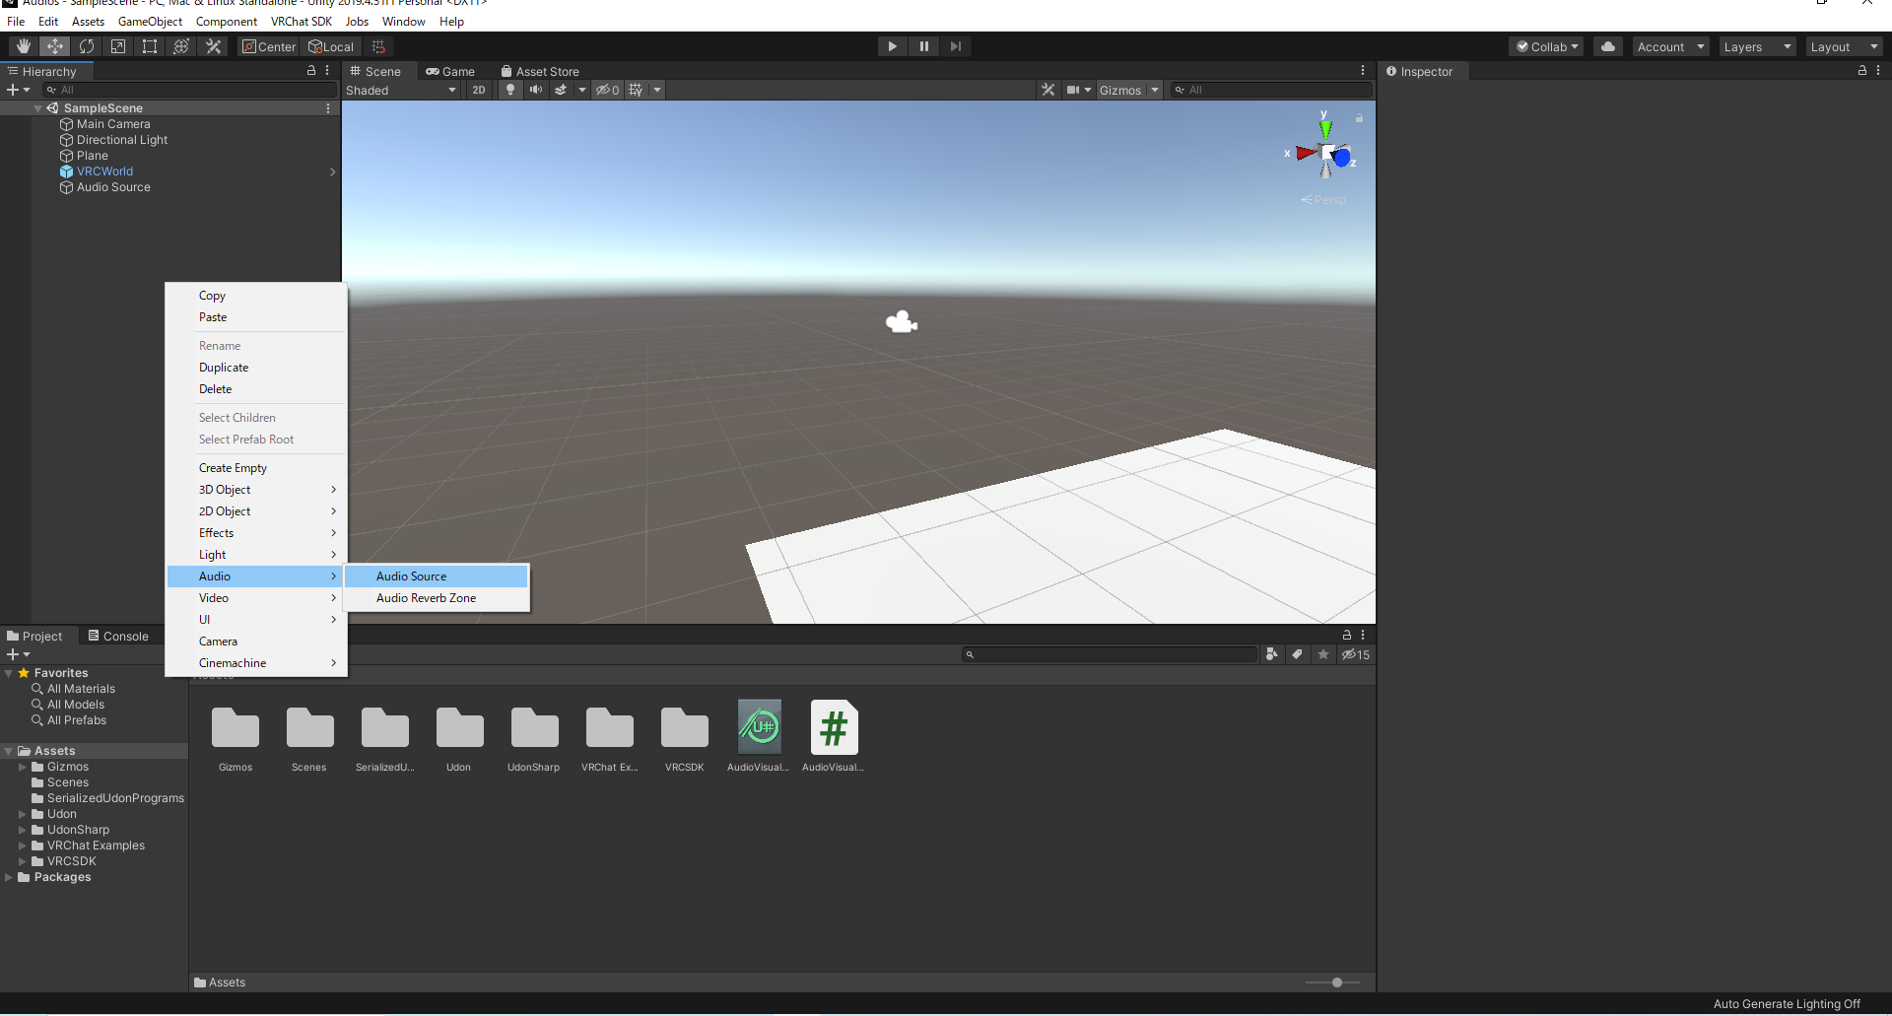Select the Rect tool
Image resolution: width=1892 pixels, height=1016 pixels.
click(150, 46)
